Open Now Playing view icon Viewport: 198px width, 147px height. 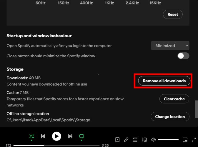click(117, 140)
